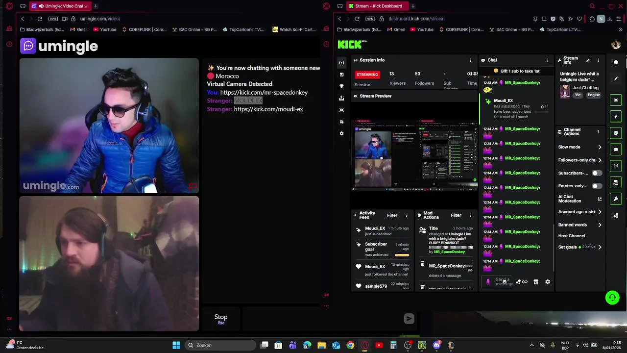Open the settings gear in Kick's left navigation
Screen dimensions: 627x353
(x=341, y=133)
